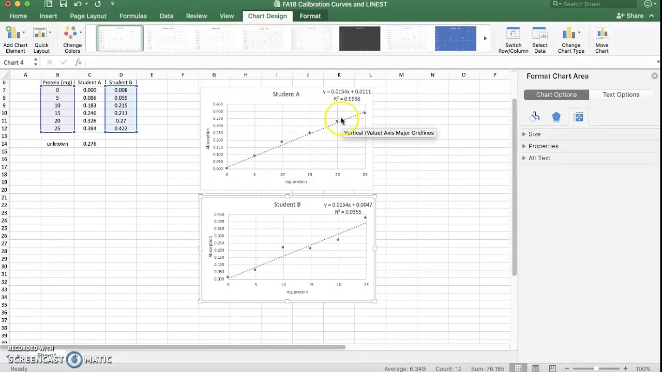
Task: Switch to the Format ribbon tab
Action: (310, 16)
